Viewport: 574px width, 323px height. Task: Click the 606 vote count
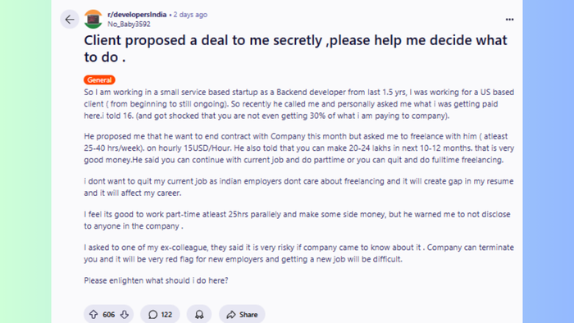pos(109,315)
